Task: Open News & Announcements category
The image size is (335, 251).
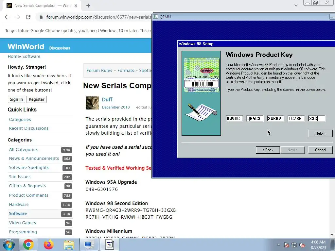Action: (34, 159)
